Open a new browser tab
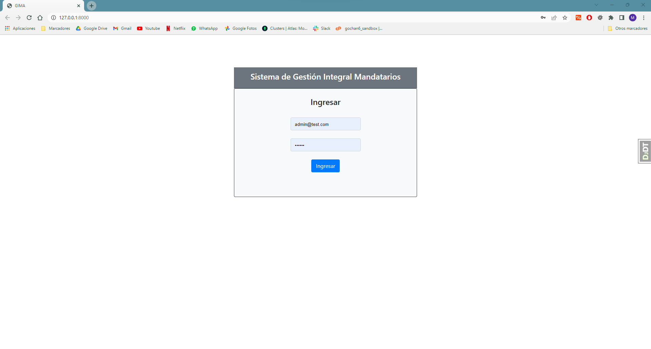The image size is (651, 349). [92, 6]
